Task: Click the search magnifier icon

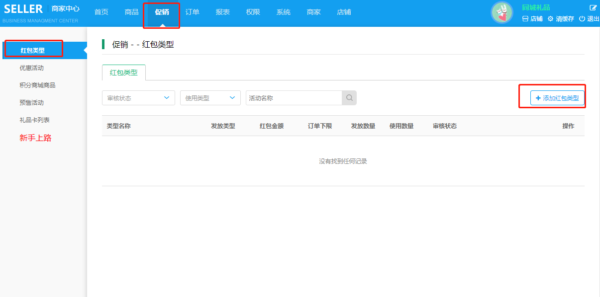Action: pyautogui.click(x=349, y=98)
